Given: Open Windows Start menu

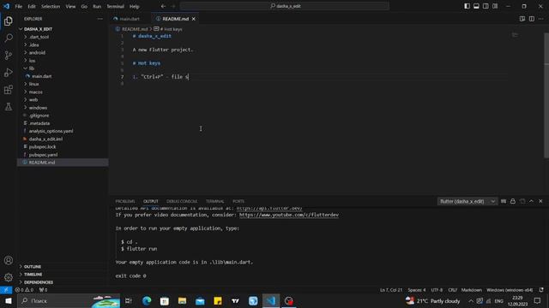Looking at the screenshot, I should 9,300.
